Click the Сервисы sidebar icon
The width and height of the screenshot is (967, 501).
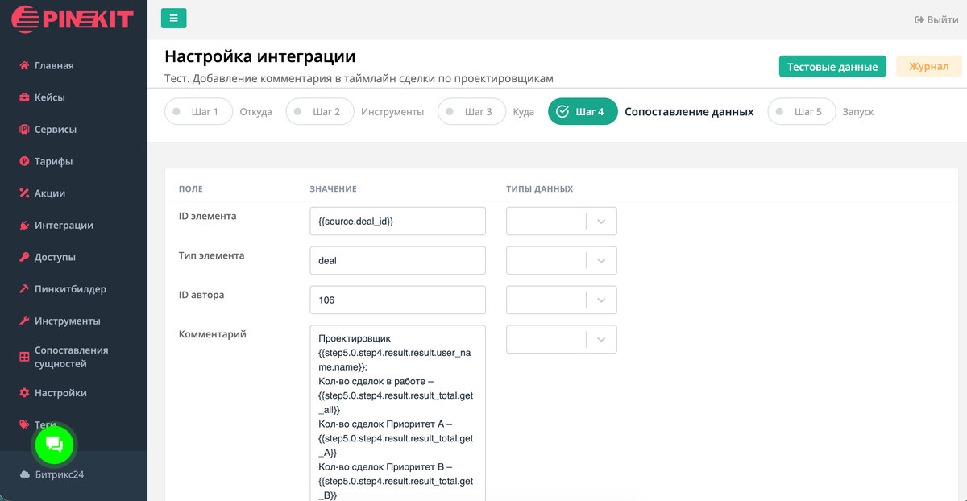point(24,130)
